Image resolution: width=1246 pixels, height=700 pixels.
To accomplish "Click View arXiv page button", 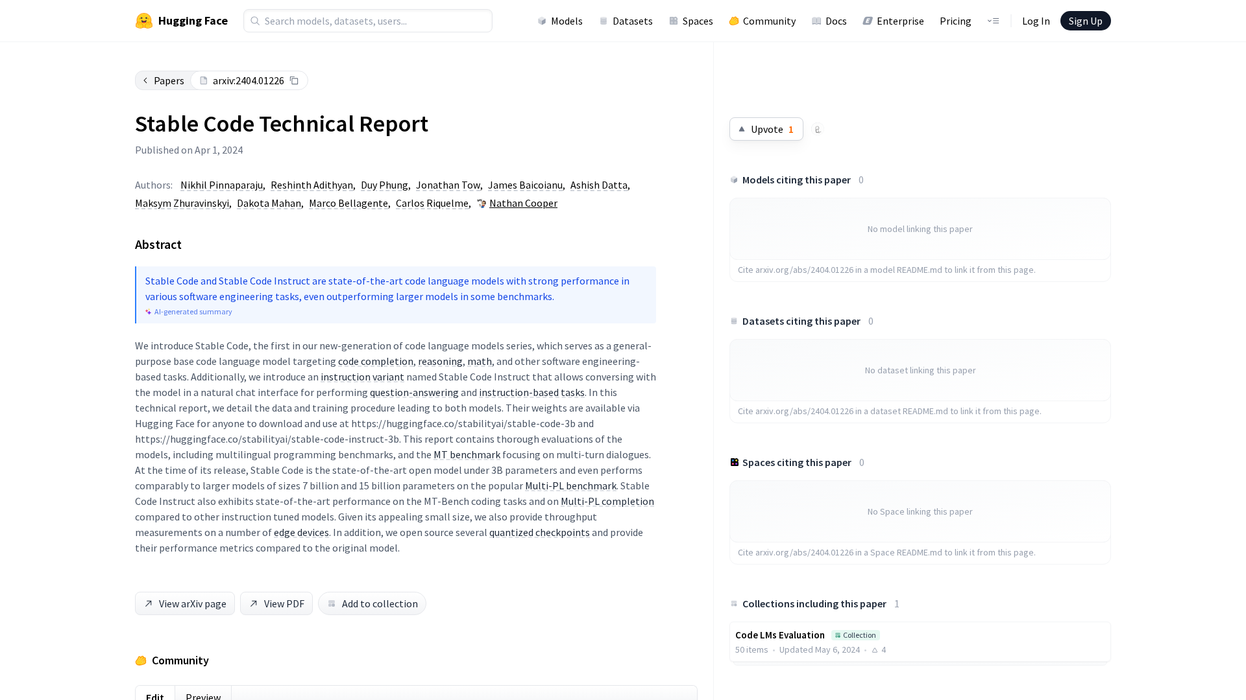I will coord(185,603).
